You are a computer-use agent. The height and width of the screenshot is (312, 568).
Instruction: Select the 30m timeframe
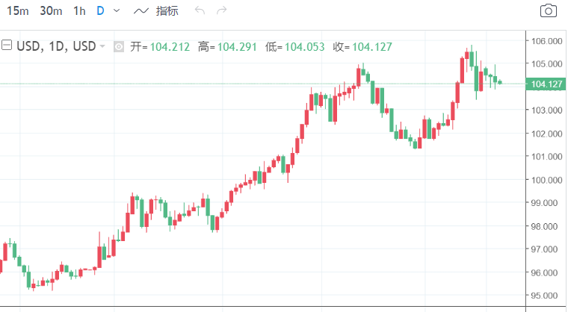pyautogui.click(x=51, y=11)
